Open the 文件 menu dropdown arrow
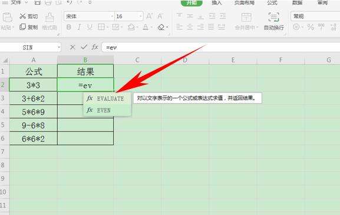The image size is (340, 215). click(27, 2)
